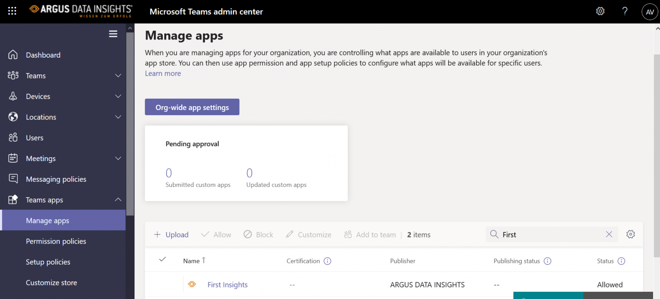The image size is (660, 299).
Task: Click the Allow toolbar button
Action: point(216,235)
